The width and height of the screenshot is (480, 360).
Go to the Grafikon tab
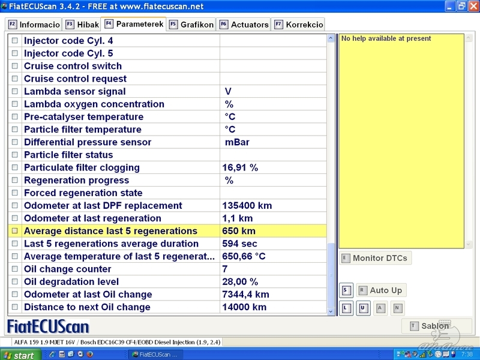[x=191, y=25]
